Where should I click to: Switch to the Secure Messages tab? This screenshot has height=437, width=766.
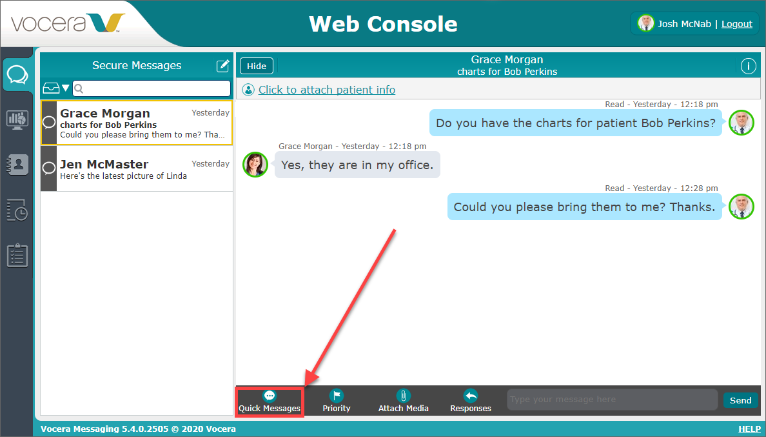pos(17,74)
